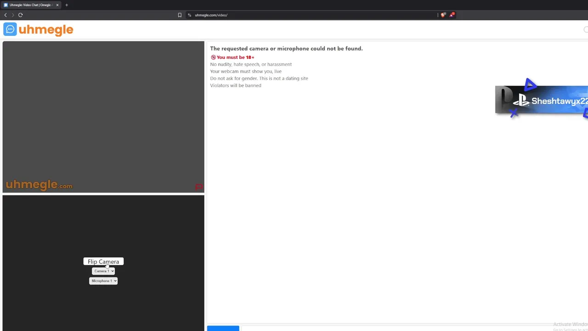The height and width of the screenshot is (331, 588).
Task: Go back to the previous page
Action: (x=6, y=15)
